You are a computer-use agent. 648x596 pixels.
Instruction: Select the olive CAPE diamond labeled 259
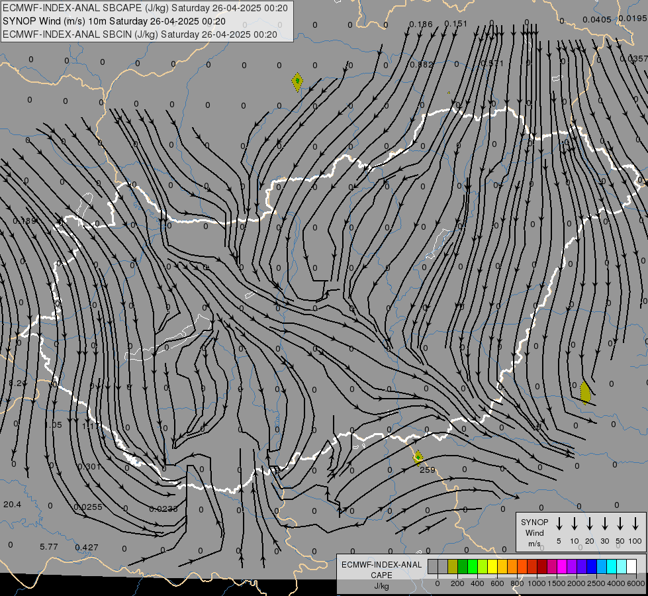(418, 458)
